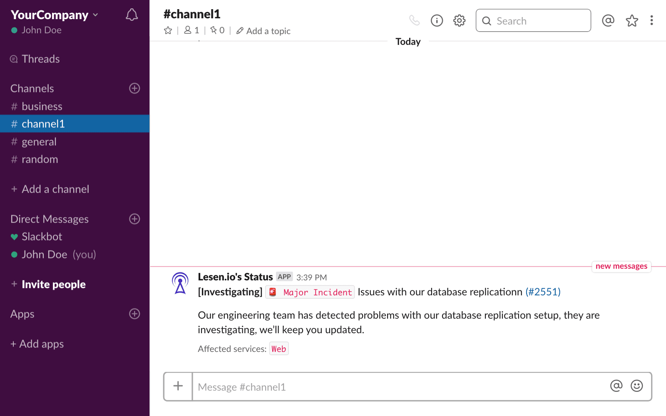
Task: Show channel details info icon
Action: click(437, 20)
